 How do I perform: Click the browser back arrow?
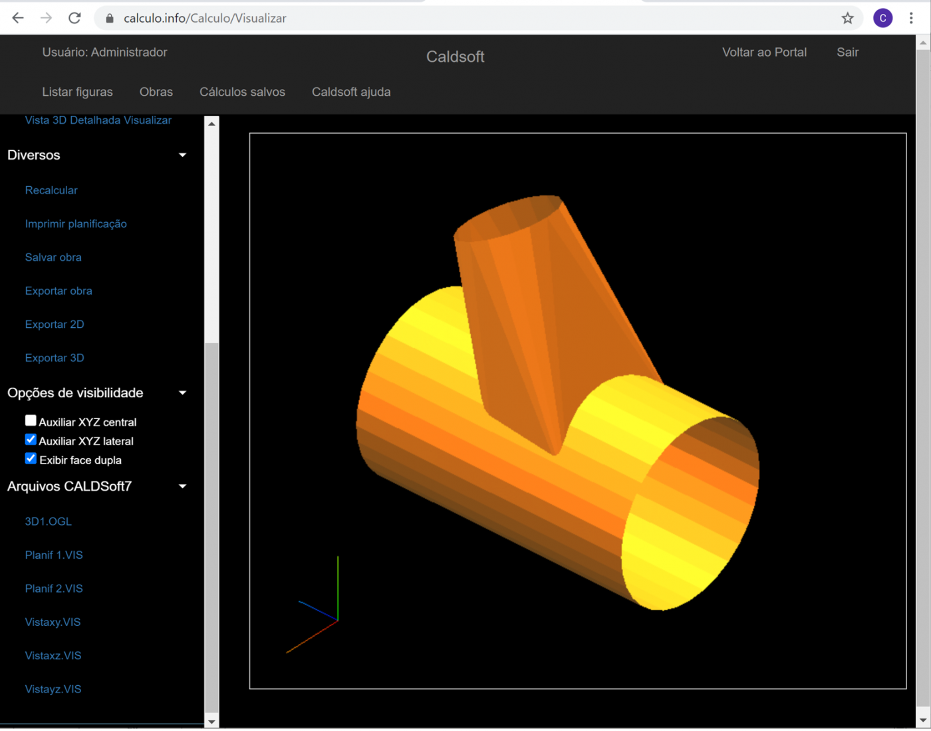(18, 18)
